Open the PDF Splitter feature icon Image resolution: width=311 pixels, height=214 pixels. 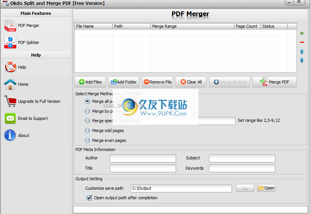point(10,42)
